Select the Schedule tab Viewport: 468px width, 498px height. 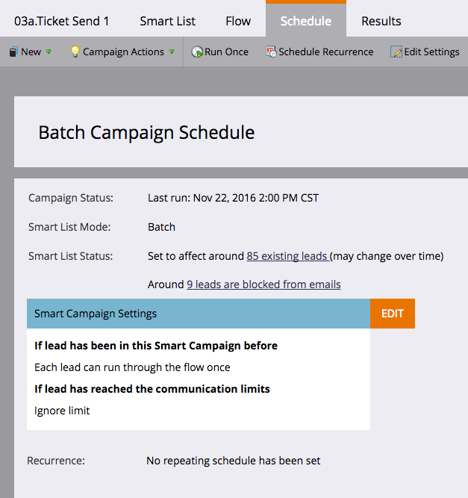click(x=305, y=21)
